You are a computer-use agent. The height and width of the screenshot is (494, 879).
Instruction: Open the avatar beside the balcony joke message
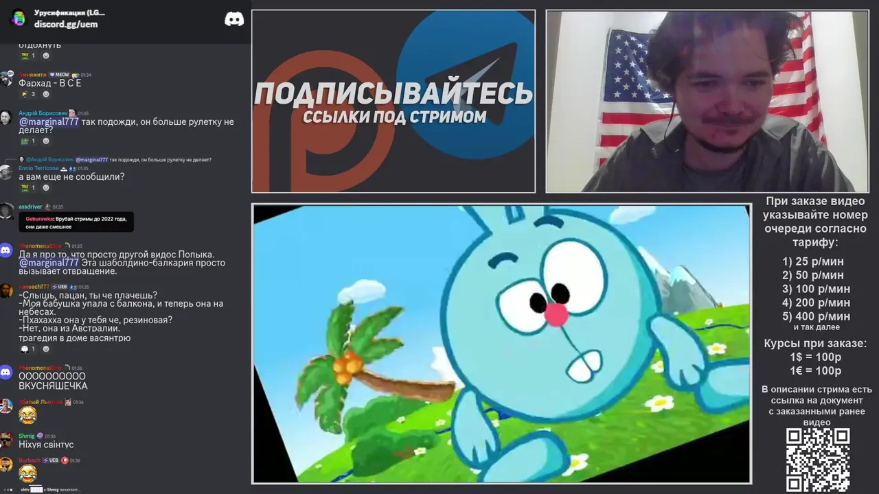pos(6,292)
